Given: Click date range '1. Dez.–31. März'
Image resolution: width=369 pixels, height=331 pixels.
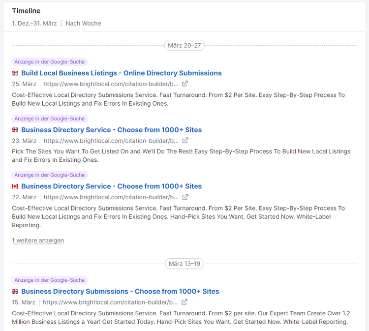Looking at the screenshot, I should 34,24.
